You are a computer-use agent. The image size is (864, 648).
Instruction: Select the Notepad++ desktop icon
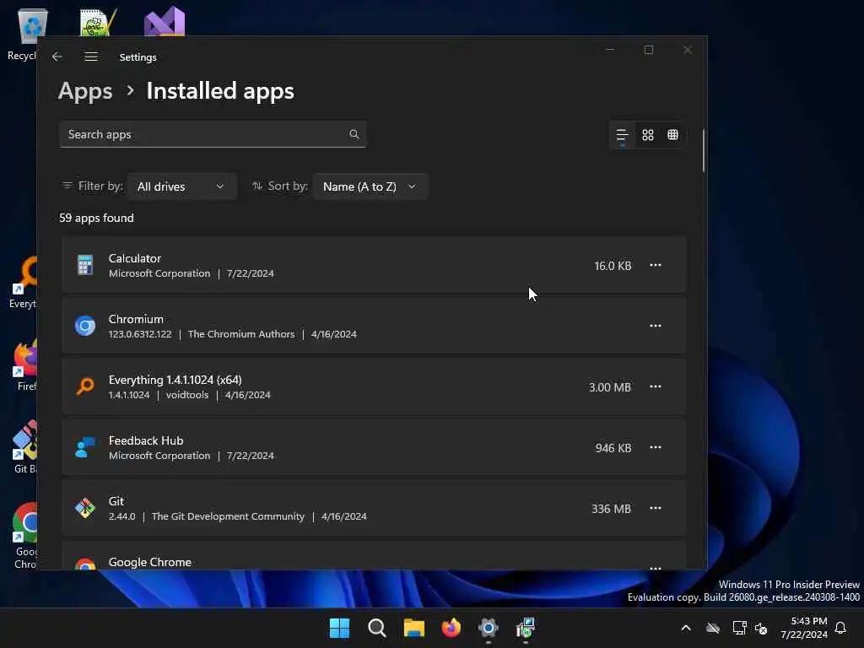[99, 22]
